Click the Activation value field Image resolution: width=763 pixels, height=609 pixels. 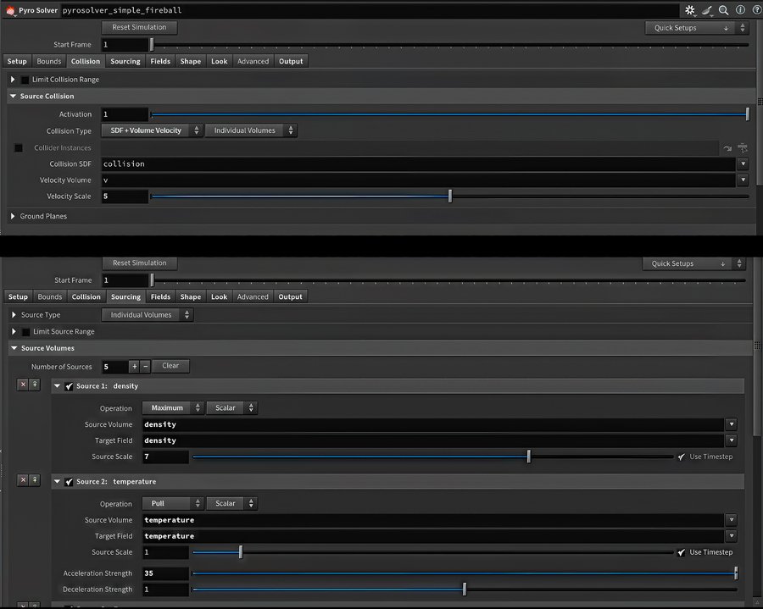tap(125, 114)
